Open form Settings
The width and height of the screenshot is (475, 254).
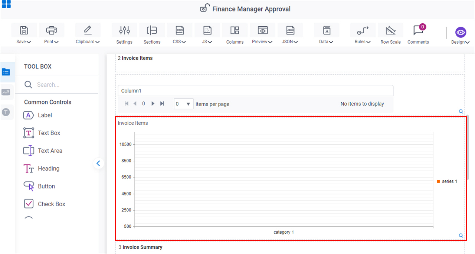[x=124, y=30]
